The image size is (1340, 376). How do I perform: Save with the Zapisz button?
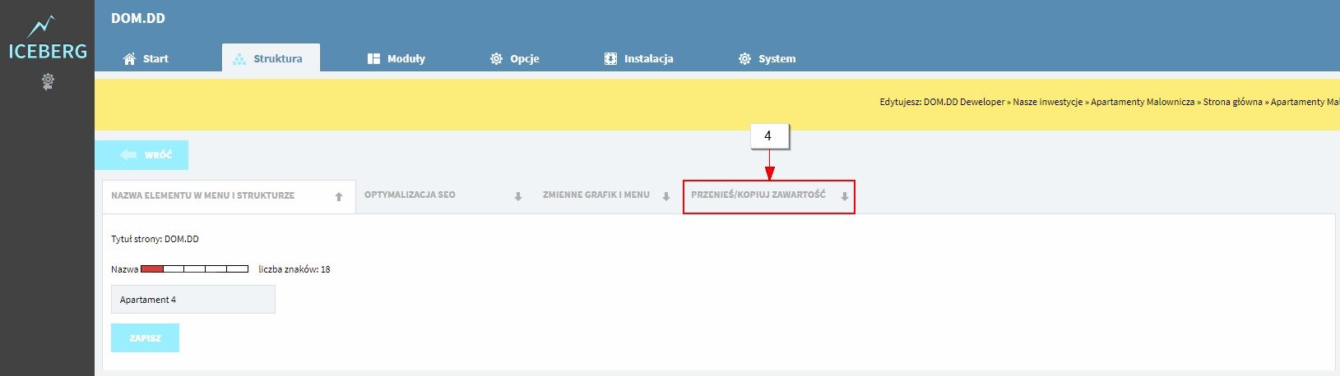145,338
